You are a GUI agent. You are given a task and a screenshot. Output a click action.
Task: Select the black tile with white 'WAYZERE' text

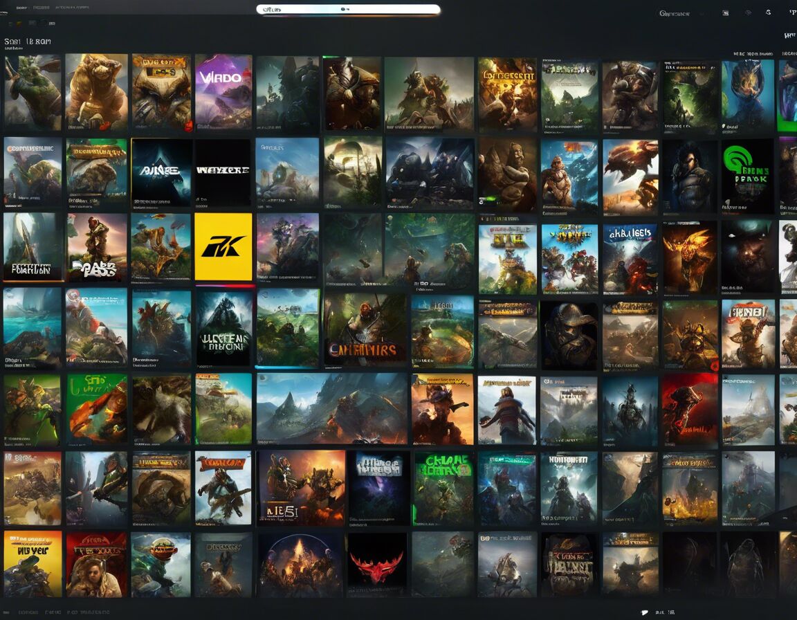[223, 172]
